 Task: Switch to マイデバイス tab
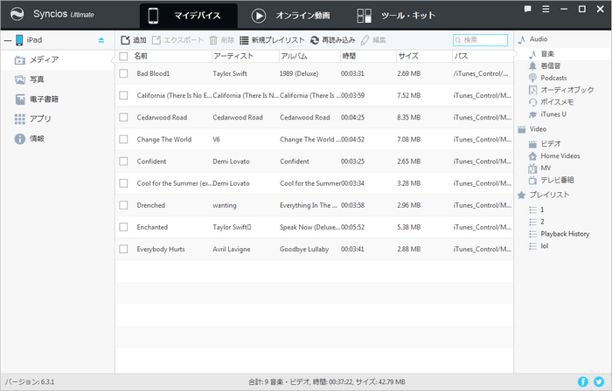tap(188, 16)
